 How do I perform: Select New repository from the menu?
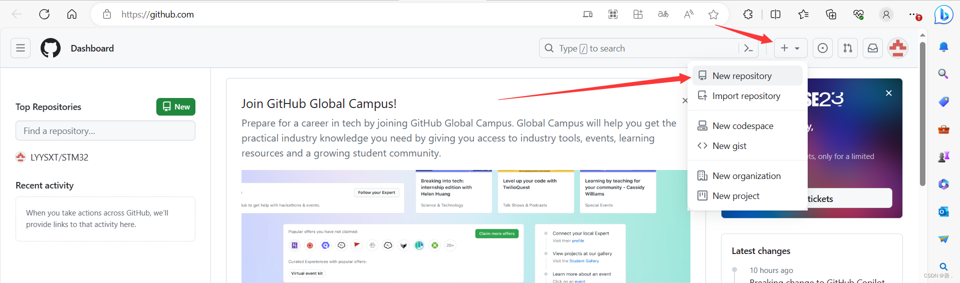click(x=748, y=76)
